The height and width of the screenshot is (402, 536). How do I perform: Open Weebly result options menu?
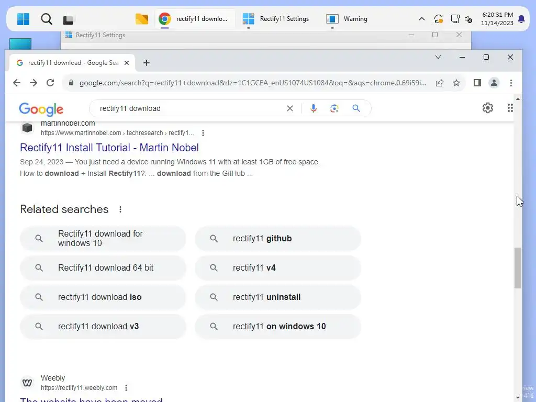[x=126, y=388]
